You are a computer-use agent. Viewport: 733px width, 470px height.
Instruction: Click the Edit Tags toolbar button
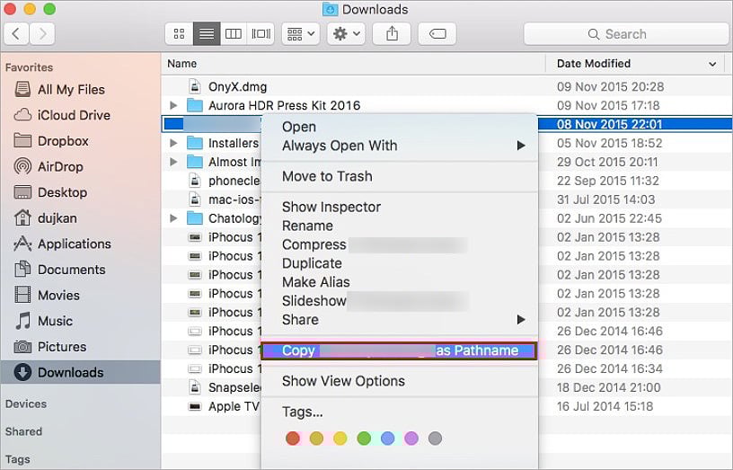pos(437,33)
